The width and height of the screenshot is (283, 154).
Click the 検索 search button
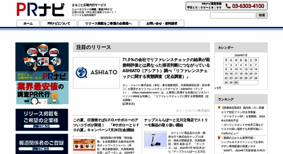[x=262, y=15]
